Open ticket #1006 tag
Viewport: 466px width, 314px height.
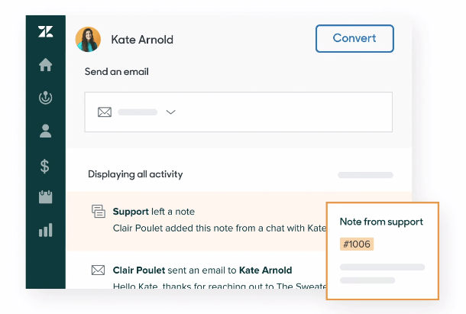(x=357, y=244)
